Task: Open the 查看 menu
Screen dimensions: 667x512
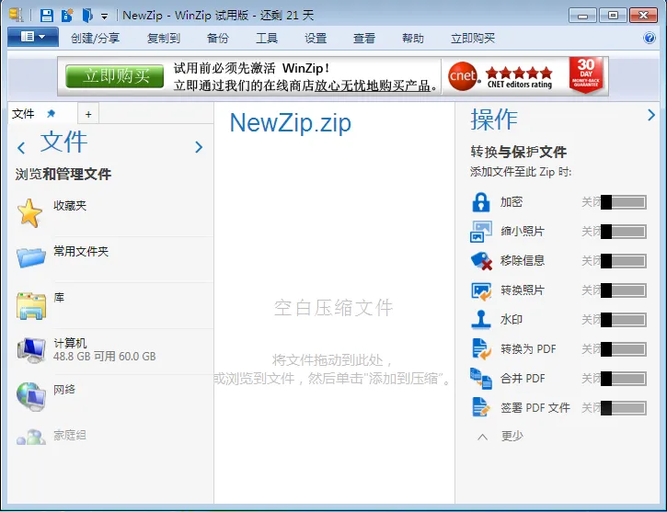Action: 364,39
